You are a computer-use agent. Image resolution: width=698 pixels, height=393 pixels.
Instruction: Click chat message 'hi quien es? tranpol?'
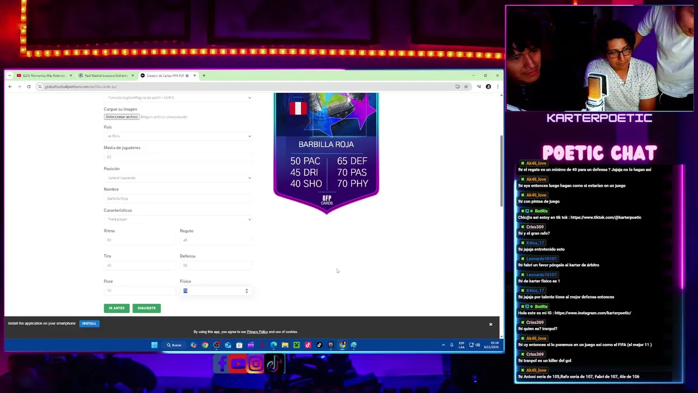point(538,329)
